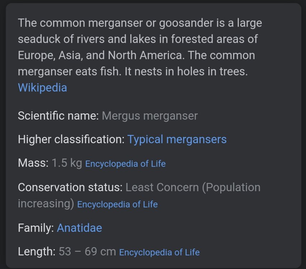
Task: Click the 'Higher classification:' label
Action: click(x=71, y=140)
